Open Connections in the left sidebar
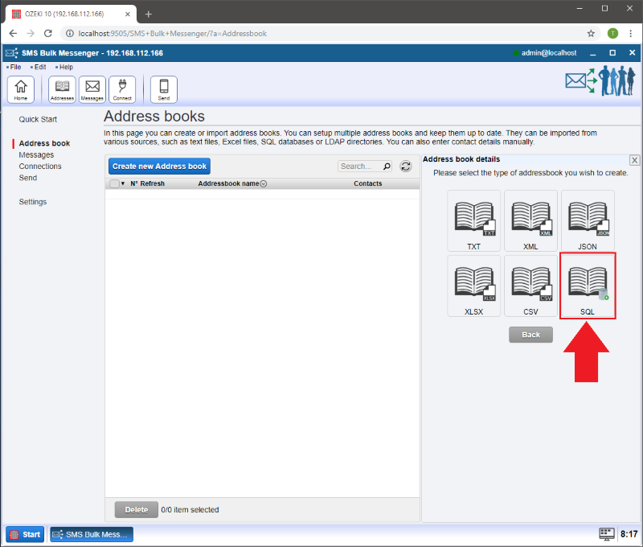Viewport: 643px width, 547px height. (x=40, y=167)
